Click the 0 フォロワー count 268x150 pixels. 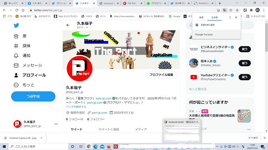coord(96,119)
